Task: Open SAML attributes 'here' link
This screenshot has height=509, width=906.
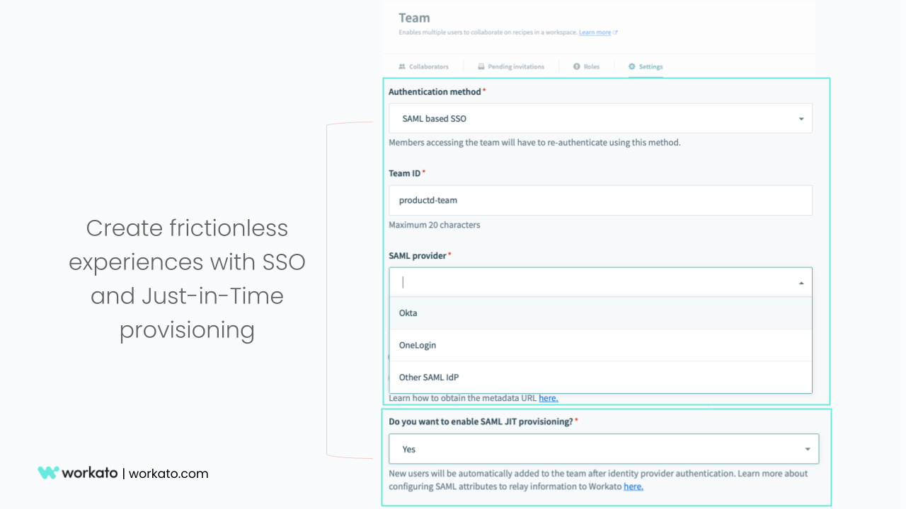Action: point(633,486)
